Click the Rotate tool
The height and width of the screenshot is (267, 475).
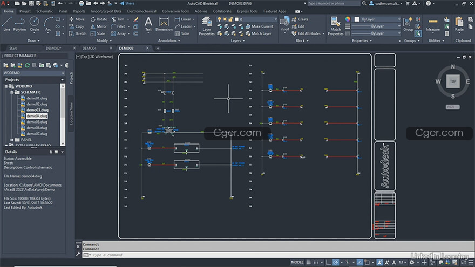(99, 19)
